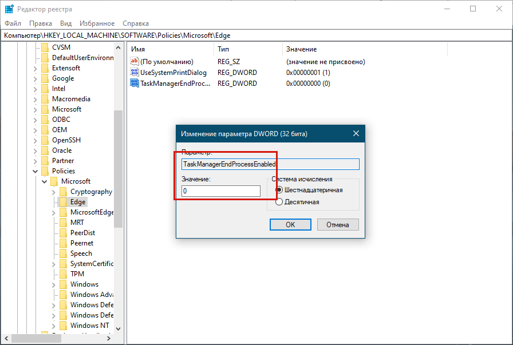Image resolution: width=513 pixels, height=345 pixels.
Task: Select the UseSystemPrintDialog value name
Action: (173, 73)
